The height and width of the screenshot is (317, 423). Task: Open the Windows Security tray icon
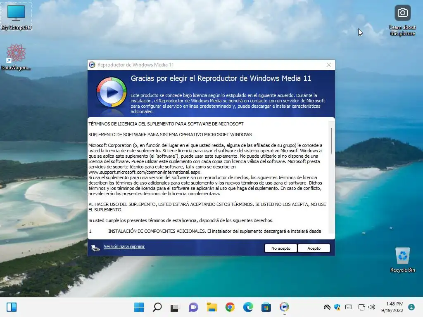pos(337,307)
